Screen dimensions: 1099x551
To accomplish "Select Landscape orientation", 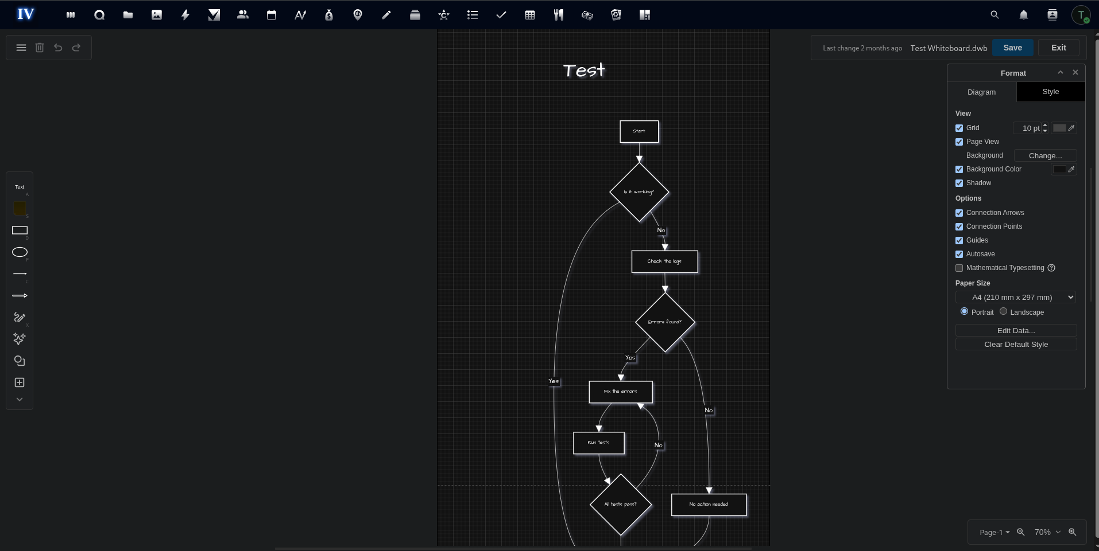I will (x=1003, y=312).
